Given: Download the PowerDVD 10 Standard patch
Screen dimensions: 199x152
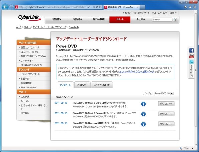Looking at the screenshot, I should click(166, 124).
